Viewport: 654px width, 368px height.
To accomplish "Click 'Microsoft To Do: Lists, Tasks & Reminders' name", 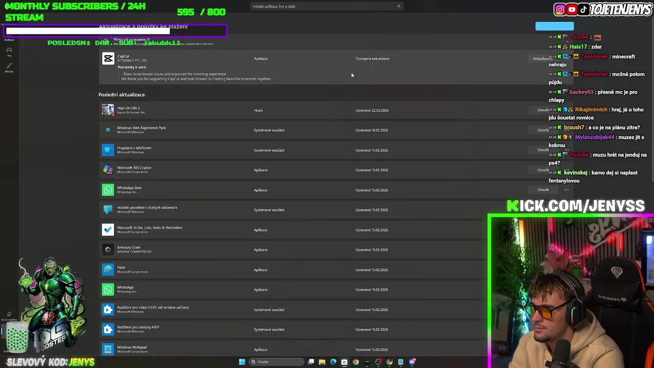I will tap(150, 227).
